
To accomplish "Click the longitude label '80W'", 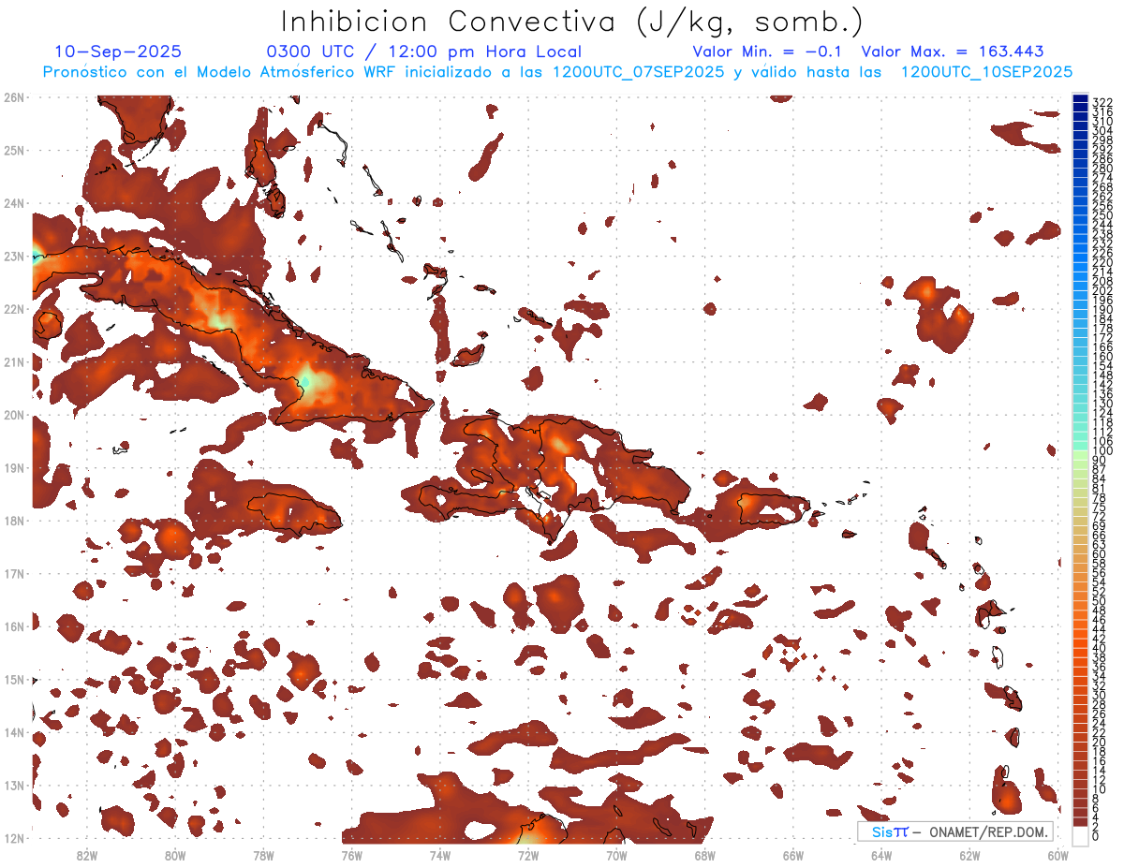I will click(x=174, y=855).
